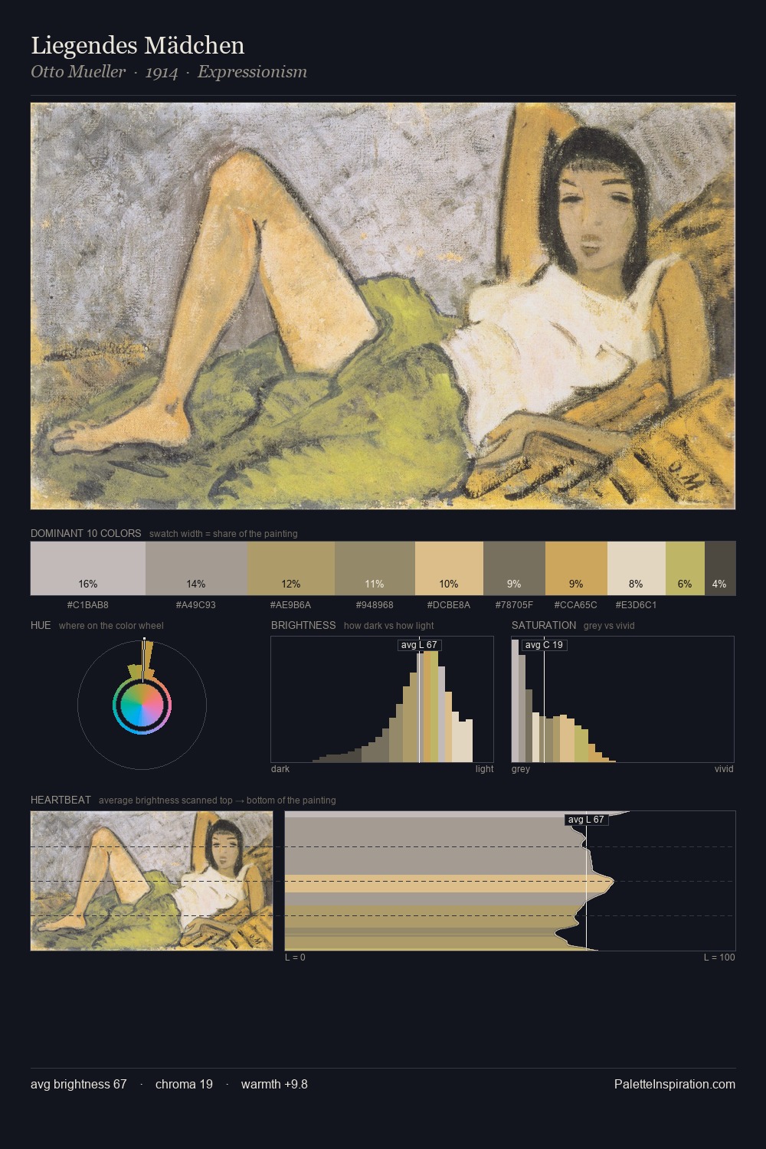The height and width of the screenshot is (1149, 766).
Task: Click the footer text avg brightness 67
Action: click(x=79, y=1084)
